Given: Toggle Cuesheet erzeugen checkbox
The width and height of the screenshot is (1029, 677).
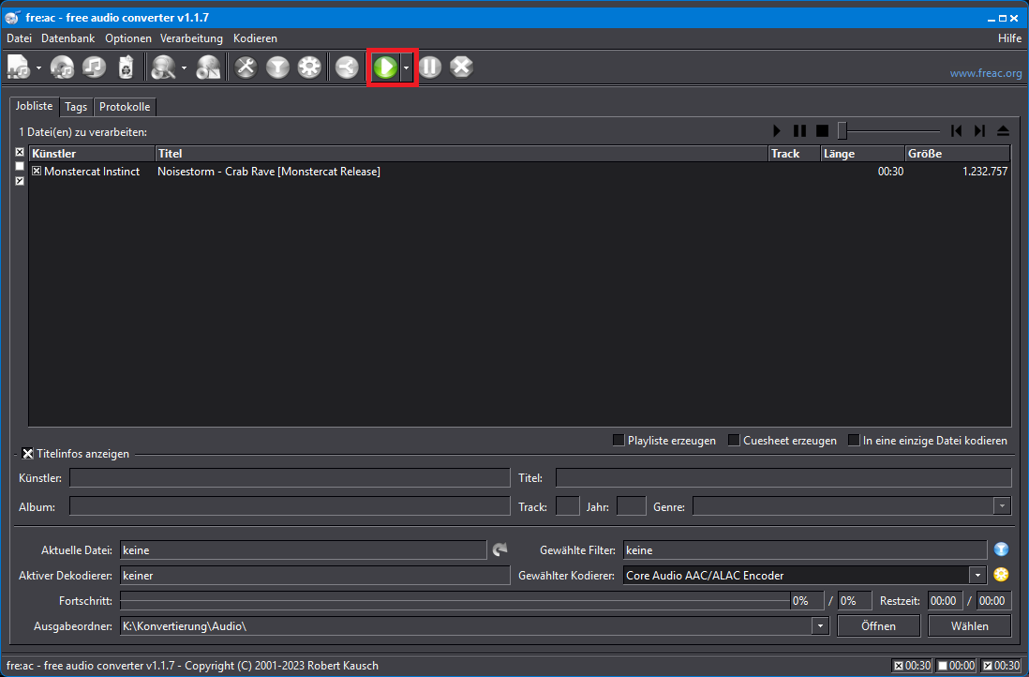Looking at the screenshot, I should point(734,440).
